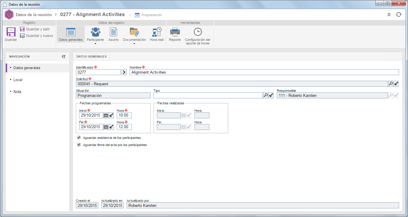Click the Solicitud field
Image resolution: width=408 pixels, height=217 pixels.
[x=232, y=84]
